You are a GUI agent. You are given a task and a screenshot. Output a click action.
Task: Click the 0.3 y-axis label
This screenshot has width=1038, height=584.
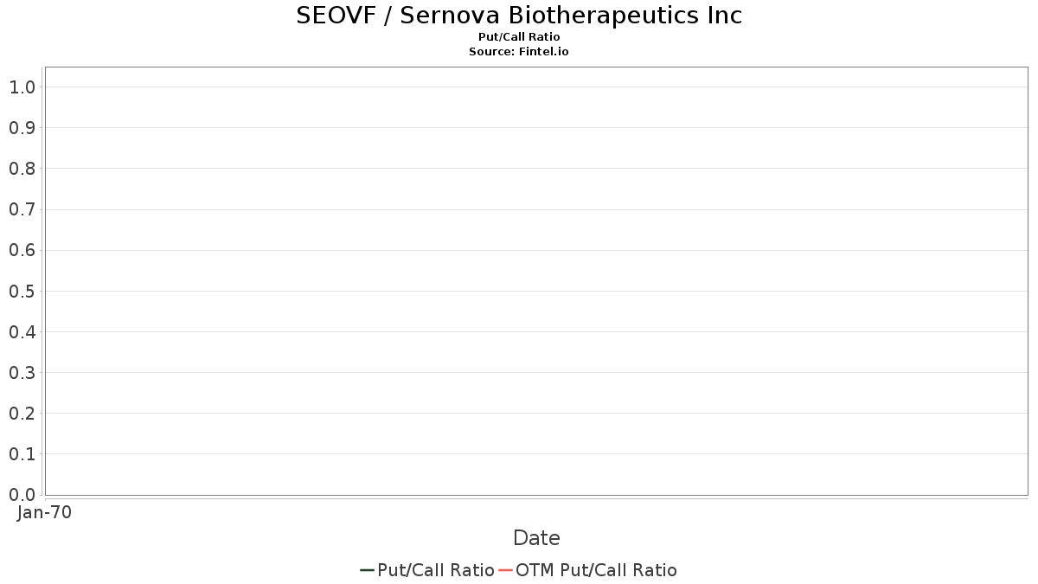[x=22, y=373]
